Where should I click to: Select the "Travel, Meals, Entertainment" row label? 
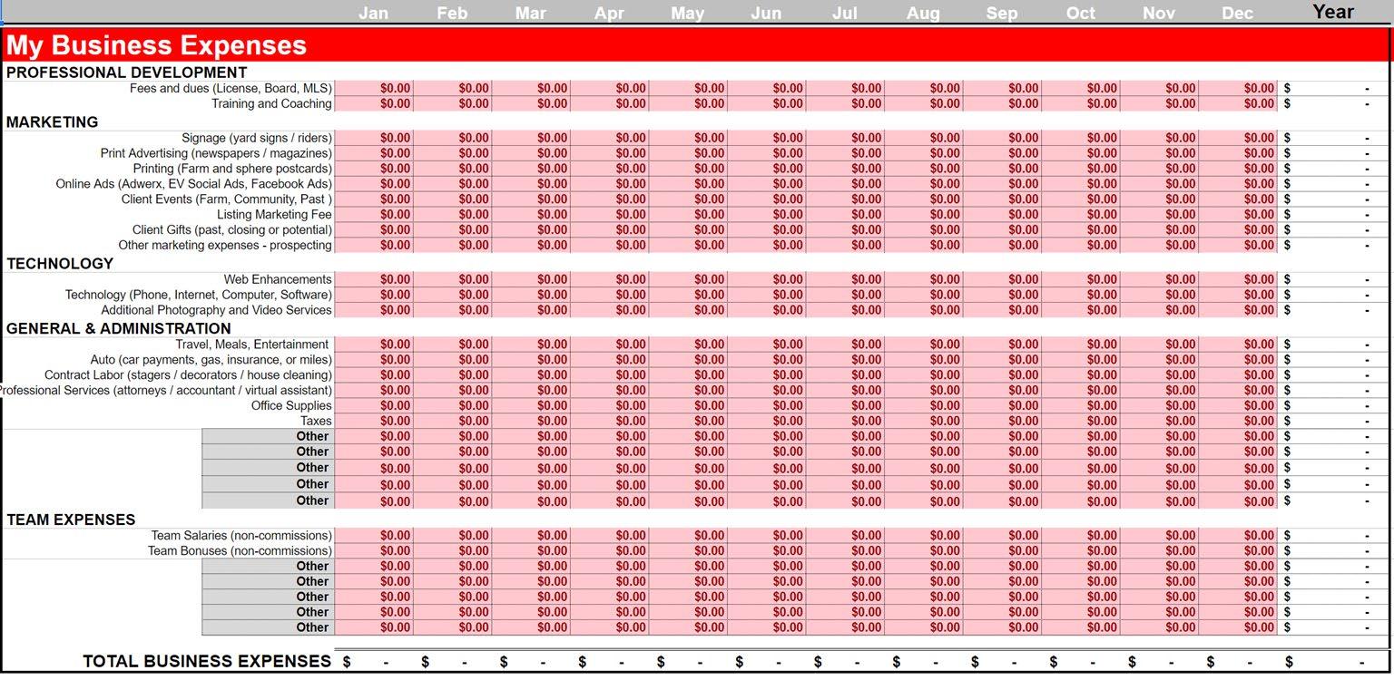pyautogui.click(x=252, y=345)
